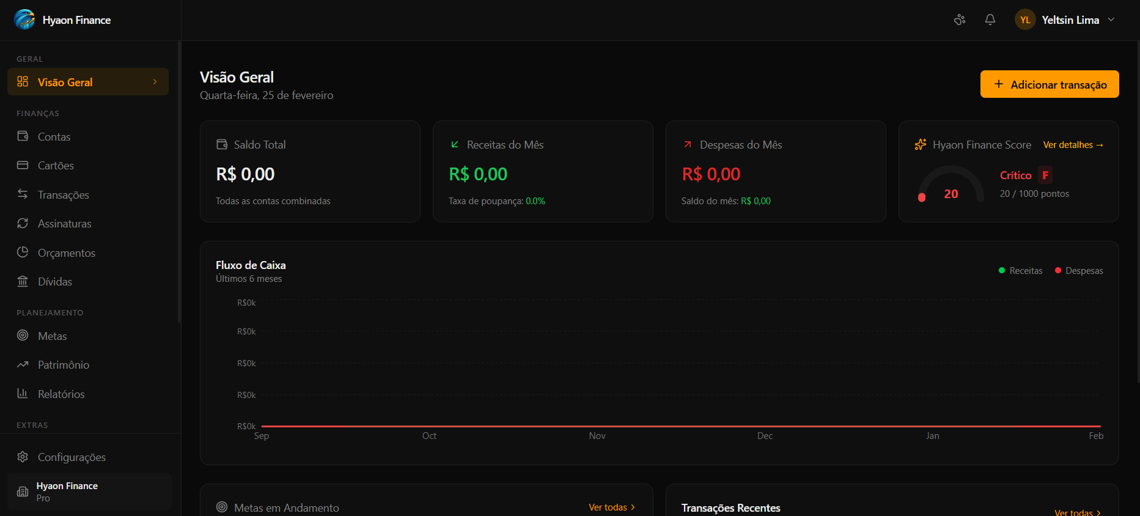1140x516 pixels.
Task: Click the Assinaturas refresh icon
Action: tap(23, 223)
